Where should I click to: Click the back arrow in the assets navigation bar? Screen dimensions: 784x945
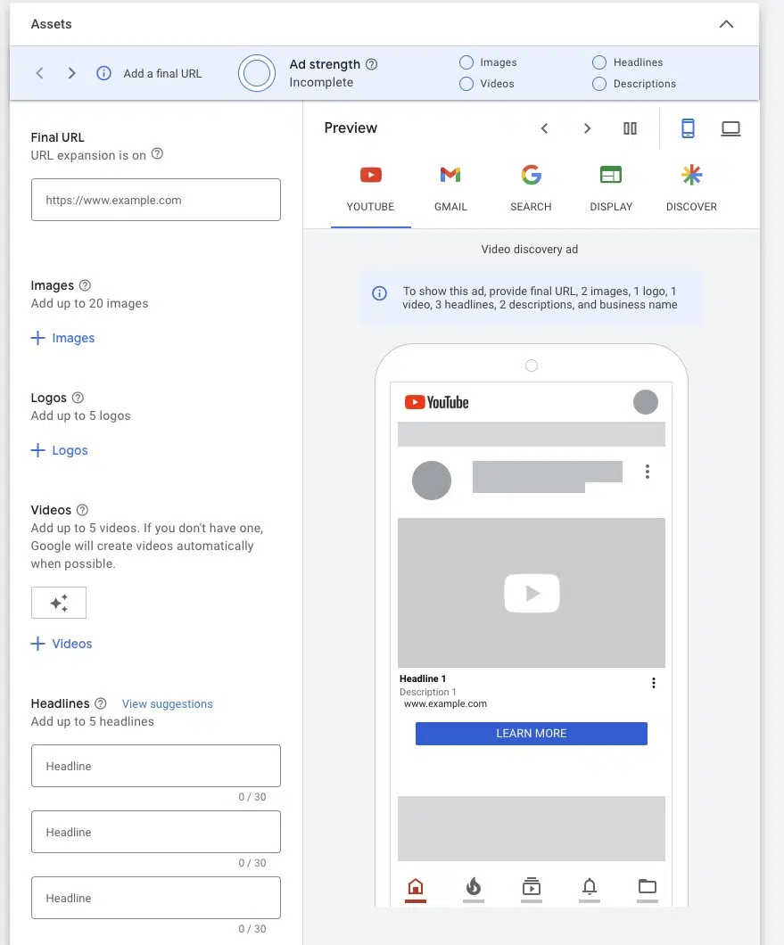[39, 73]
